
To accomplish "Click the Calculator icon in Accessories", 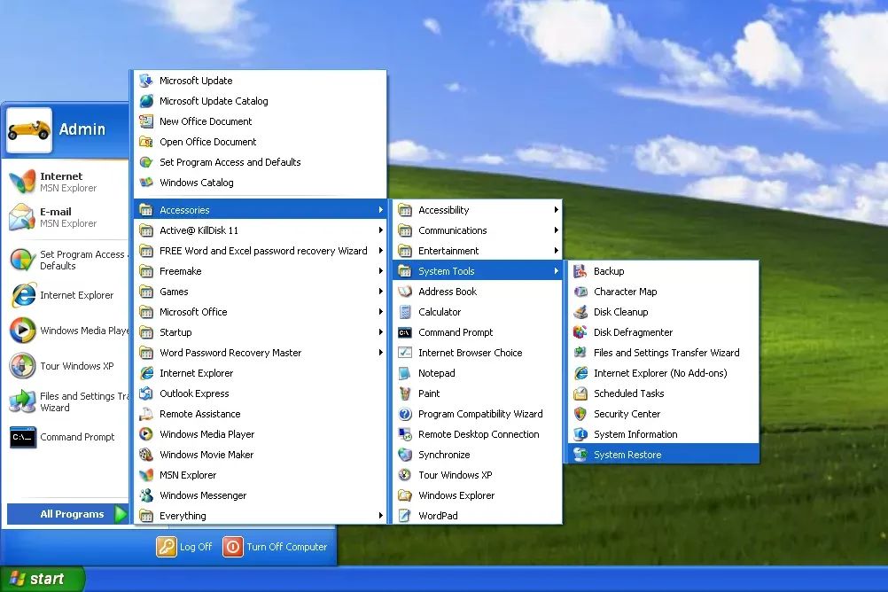I will [405, 312].
